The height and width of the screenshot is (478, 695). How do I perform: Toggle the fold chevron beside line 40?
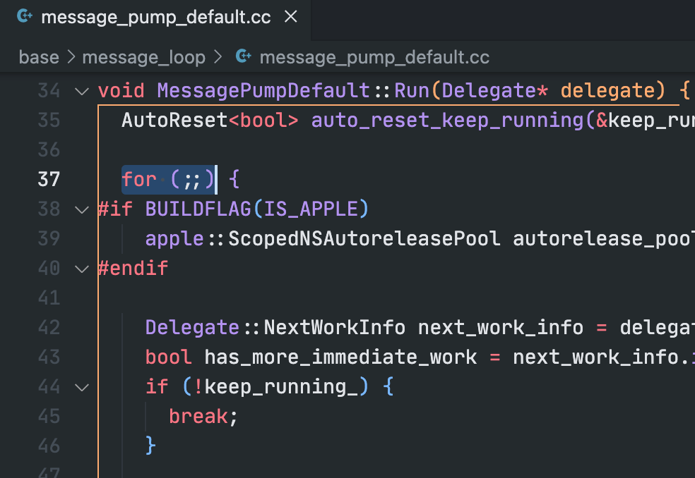(x=82, y=269)
